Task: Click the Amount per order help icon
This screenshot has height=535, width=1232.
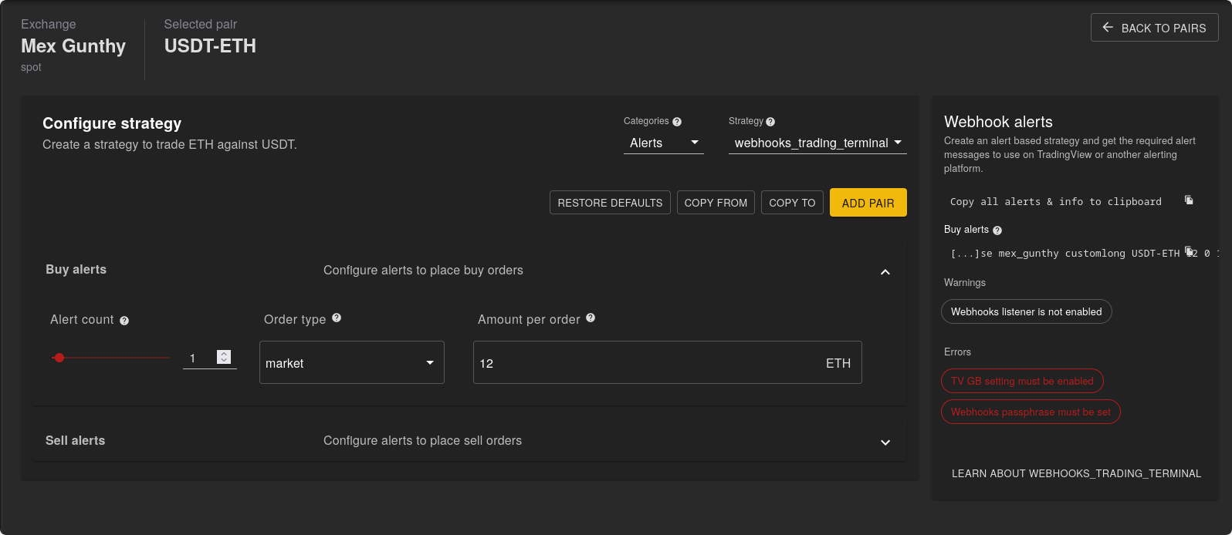Action: coord(591,318)
